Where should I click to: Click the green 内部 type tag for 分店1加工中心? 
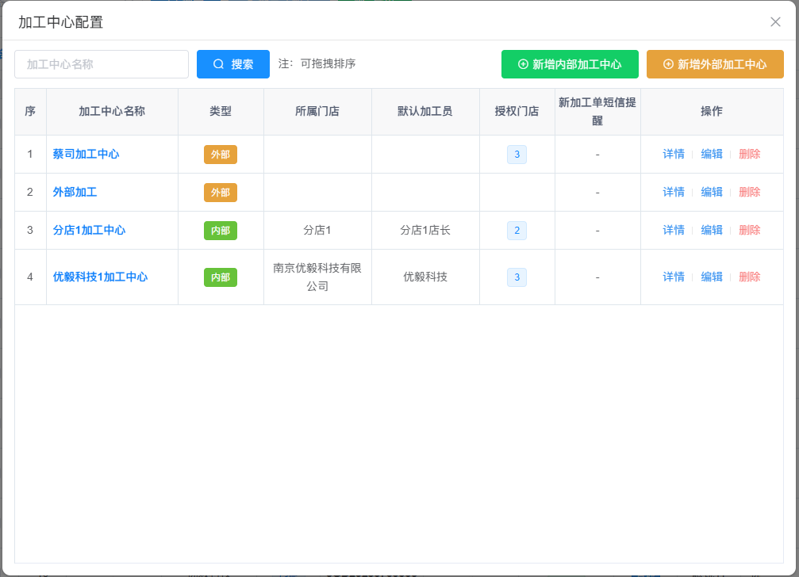pos(221,230)
